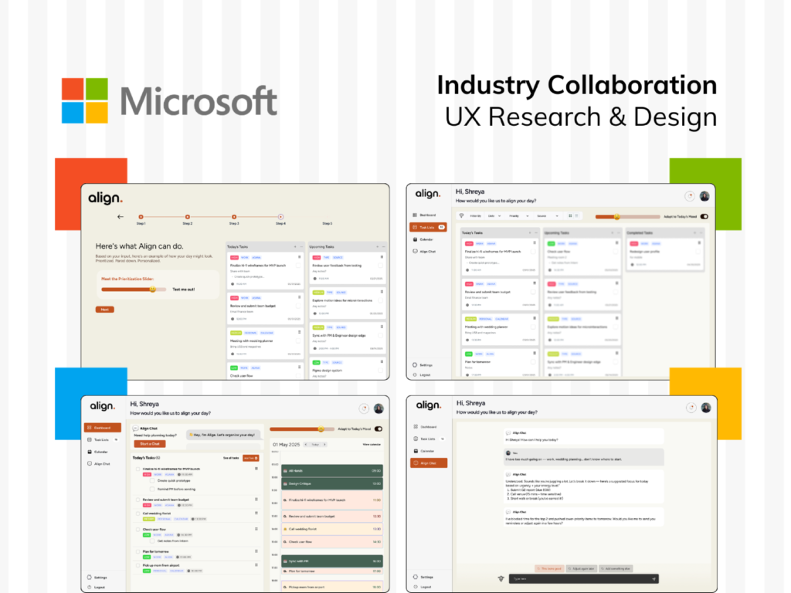
Task: Click the See all tasks link
Action: tap(231, 458)
